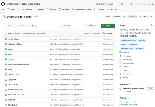Open the Codex Bridge to ChatGPT release
155x107 pixels.
click(134, 89)
